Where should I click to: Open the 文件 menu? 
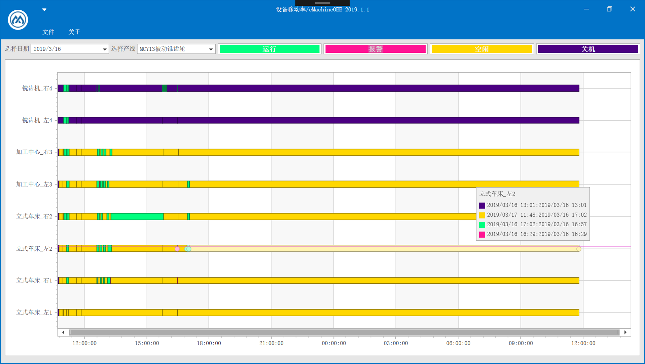48,32
